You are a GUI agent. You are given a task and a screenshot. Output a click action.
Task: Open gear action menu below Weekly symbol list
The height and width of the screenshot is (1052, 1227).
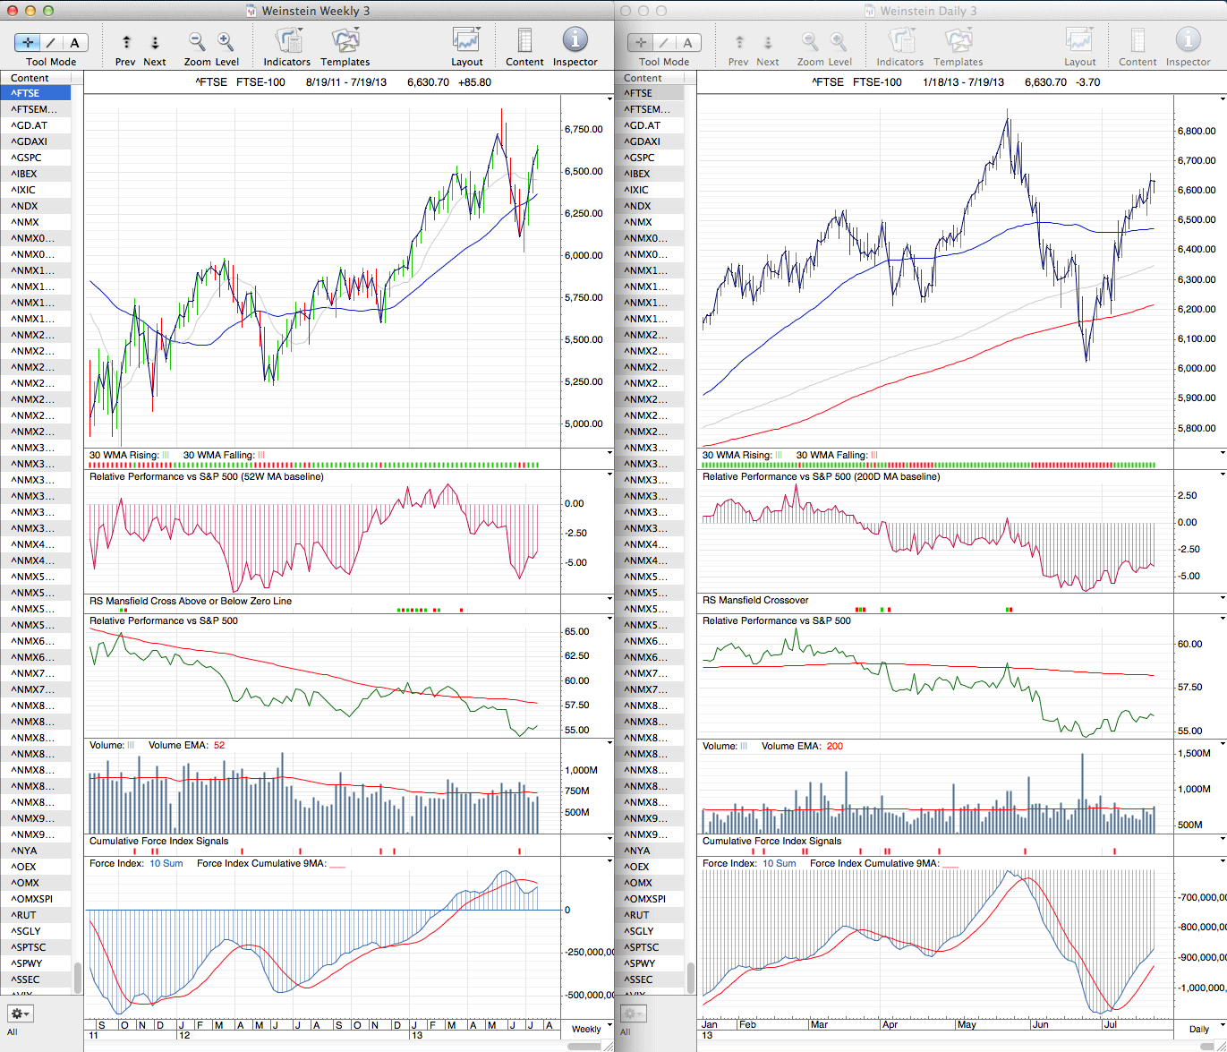pyautogui.click(x=20, y=1014)
